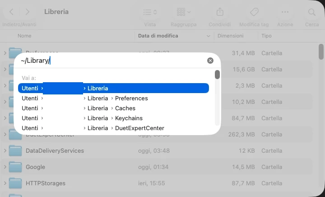325x197 pixels.
Task: Click the suggestion list scrollbar
Action: 217,75
